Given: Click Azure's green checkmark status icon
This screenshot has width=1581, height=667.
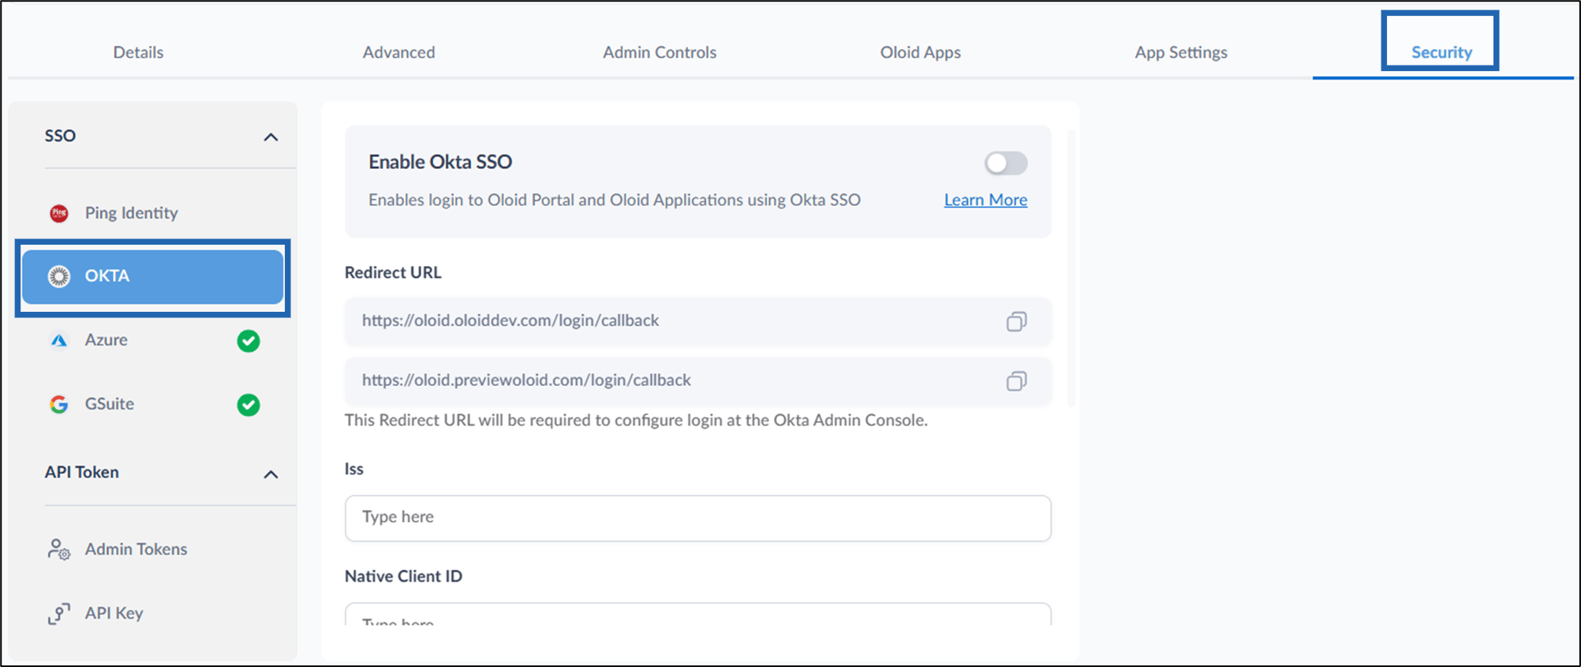Looking at the screenshot, I should (249, 341).
